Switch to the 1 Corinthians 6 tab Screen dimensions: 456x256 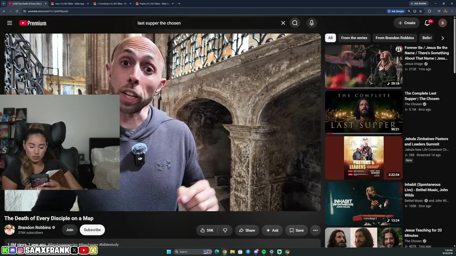pyautogui.click(x=112, y=4)
